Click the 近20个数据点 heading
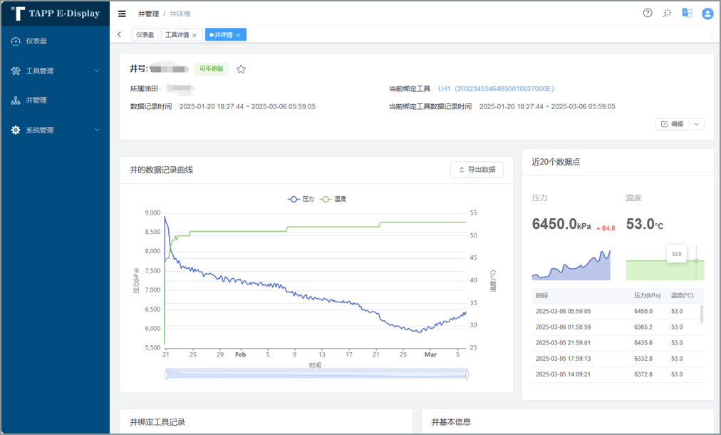Viewport: 721px width, 435px height. [556, 162]
